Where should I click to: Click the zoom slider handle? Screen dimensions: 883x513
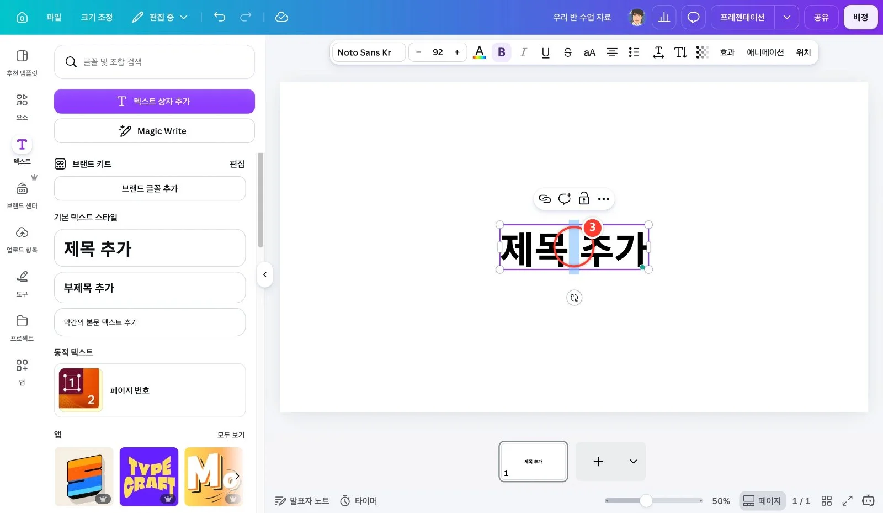(x=646, y=501)
